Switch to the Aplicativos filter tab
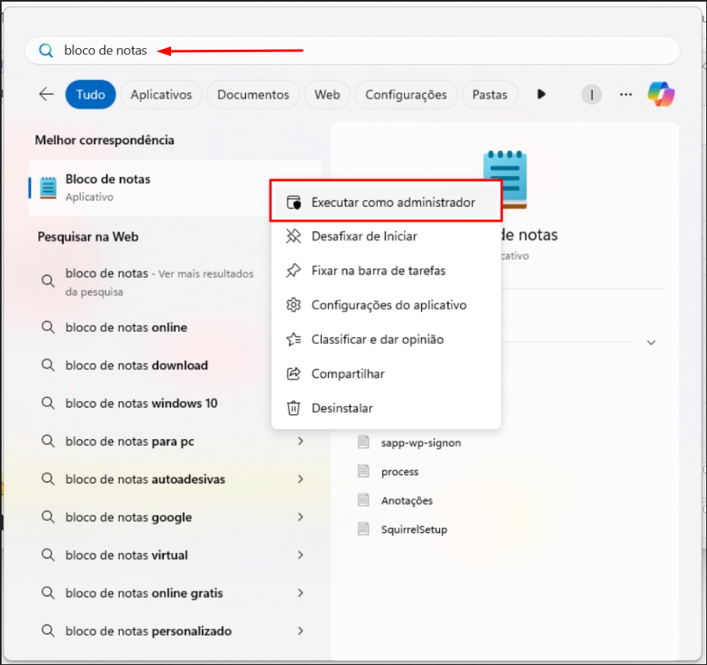Screen dimensions: 707x665 tap(161, 95)
